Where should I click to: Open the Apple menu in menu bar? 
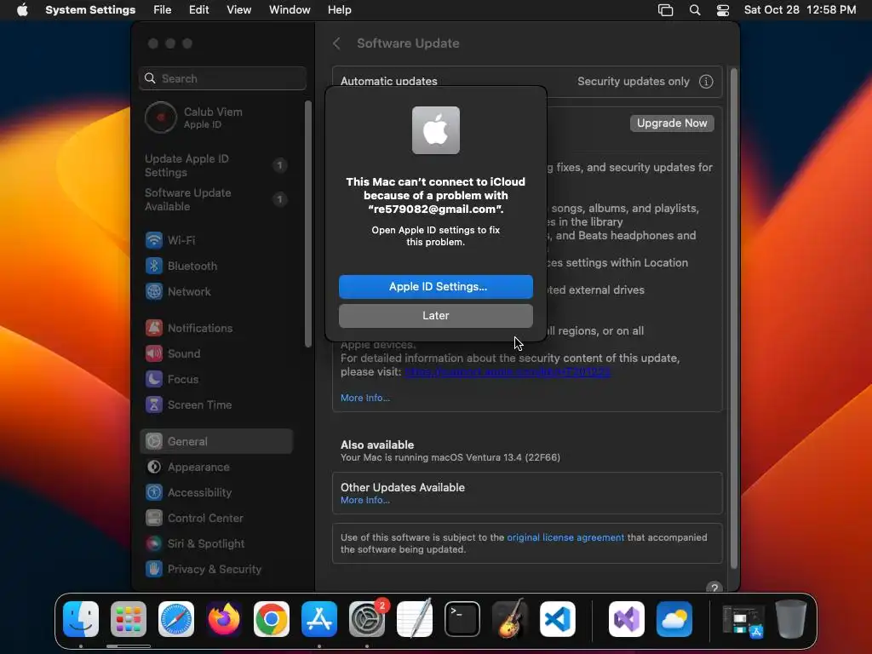tap(22, 10)
